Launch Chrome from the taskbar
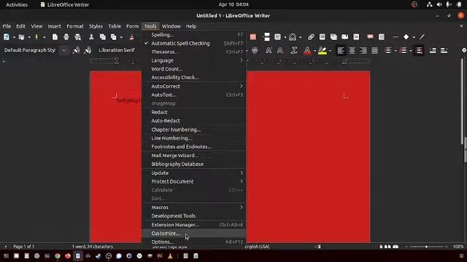Image resolution: width=467 pixels, height=262 pixels. pos(57,255)
